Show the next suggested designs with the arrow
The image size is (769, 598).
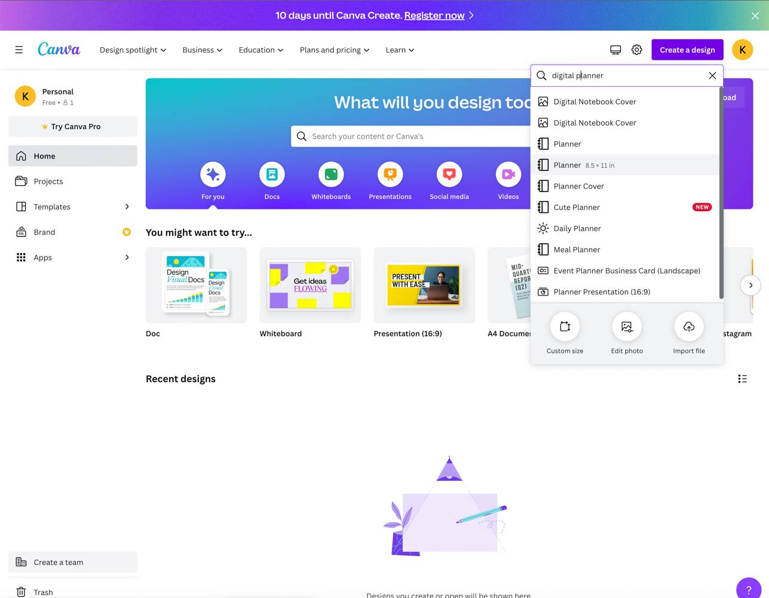tap(750, 285)
